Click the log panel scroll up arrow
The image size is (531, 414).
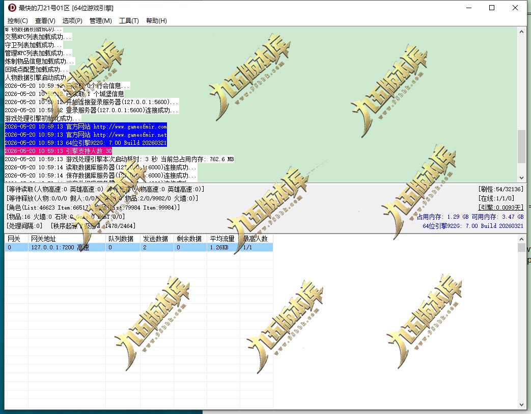point(521,32)
